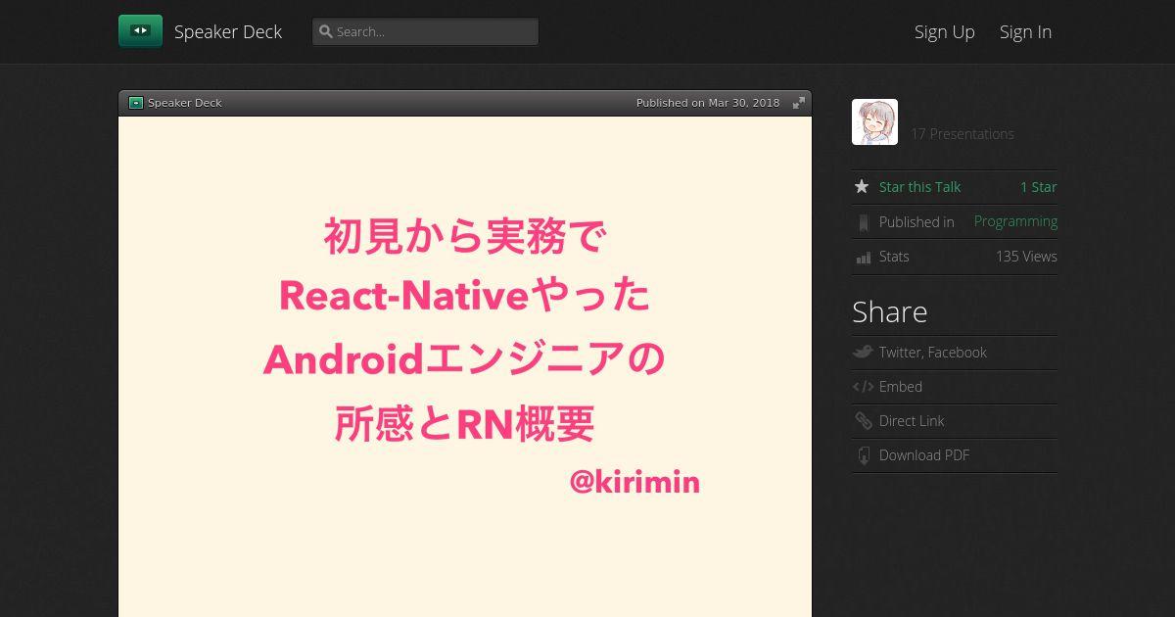Click the Published in label
This screenshot has height=617, width=1175.
pyautogui.click(x=916, y=222)
